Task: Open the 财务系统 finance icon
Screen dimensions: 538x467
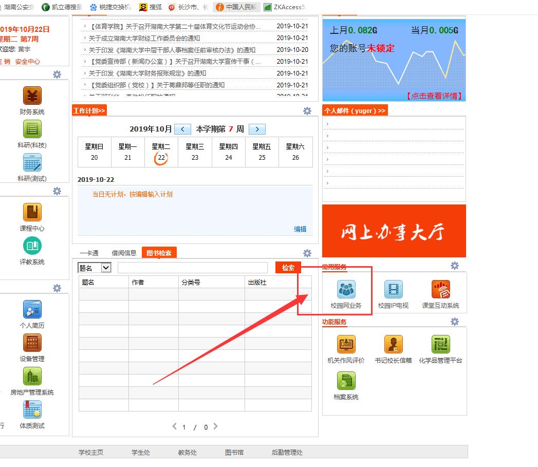Action: coord(32,97)
